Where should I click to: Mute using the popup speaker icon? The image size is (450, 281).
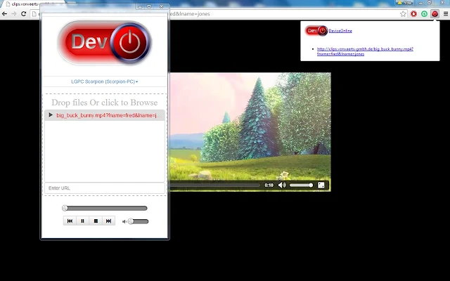(124, 222)
